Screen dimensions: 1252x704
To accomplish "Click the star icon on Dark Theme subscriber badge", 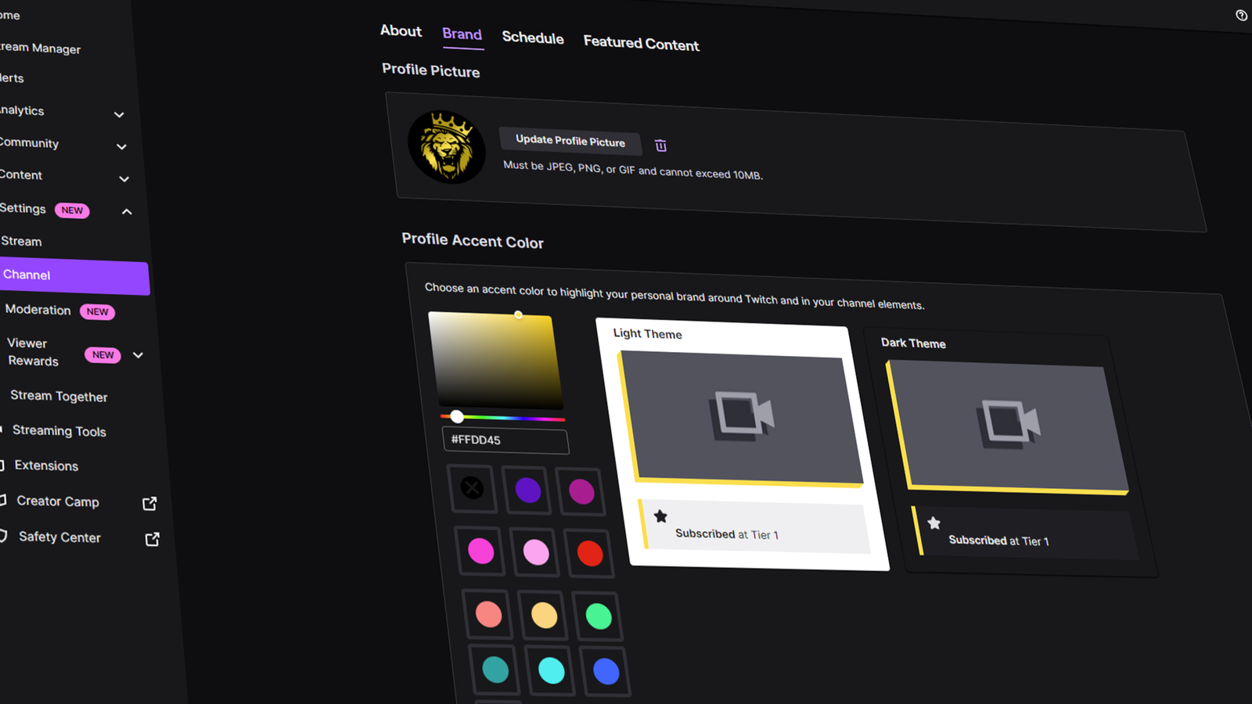I will click(x=934, y=522).
